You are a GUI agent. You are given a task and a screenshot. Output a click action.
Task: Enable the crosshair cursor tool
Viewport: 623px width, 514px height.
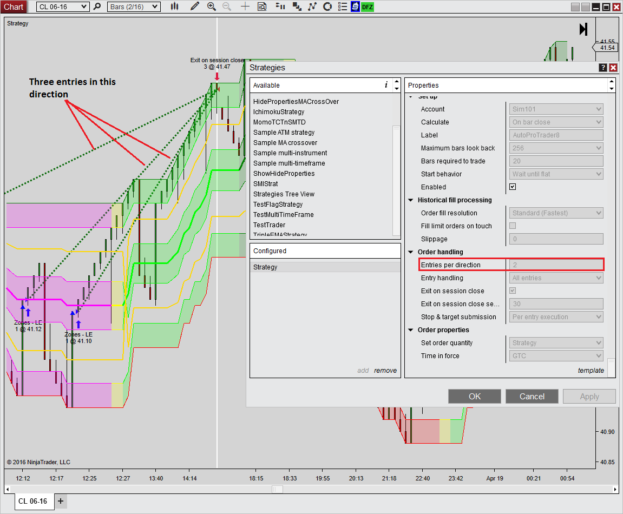tap(245, 6)
